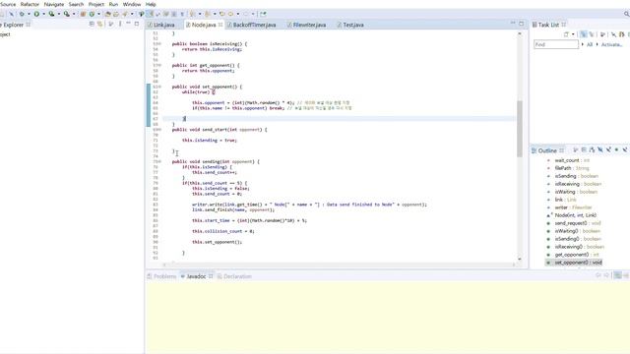The height and width of the screenshot is (354, 630).
Task: Click the Open Type icon in toolbar
Action: coord(107,14)
